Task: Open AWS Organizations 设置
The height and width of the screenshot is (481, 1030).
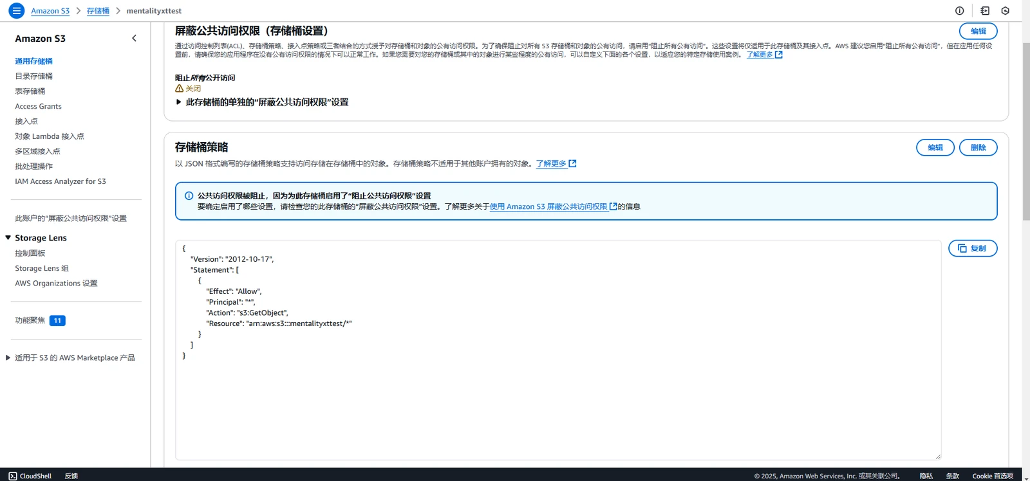Action: (56, 284)
